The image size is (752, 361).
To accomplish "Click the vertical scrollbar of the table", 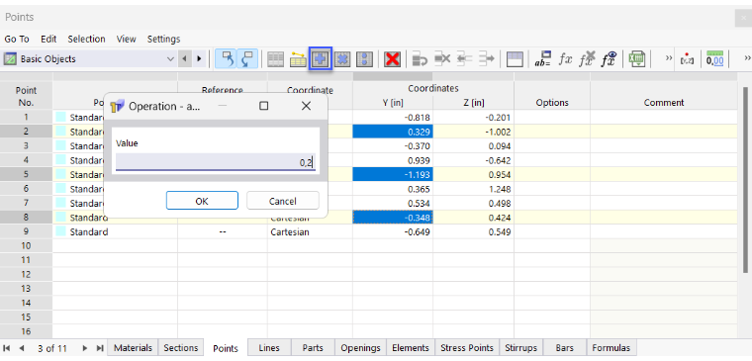I will pyautogui.click(x=745, y=180).
